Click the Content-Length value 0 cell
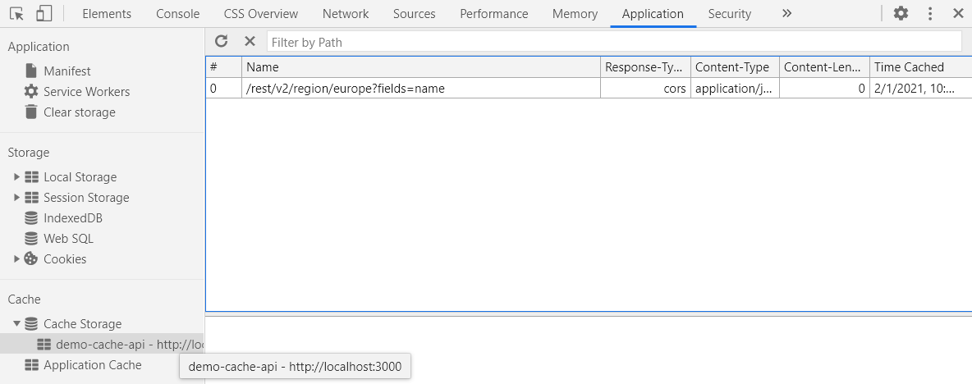The width and height of the screenshot is (972, 384). pyautogui.click(x=824, y=89)
